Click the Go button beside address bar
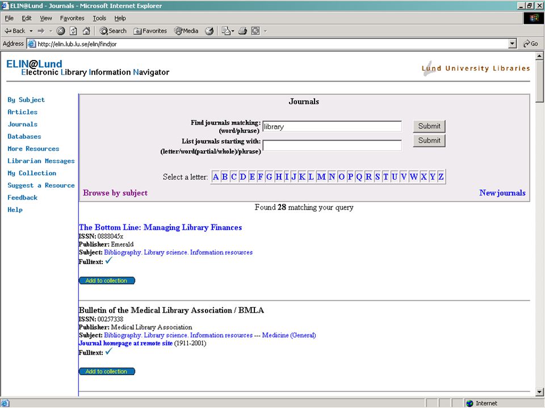The image size is (545, 408). pyautogui.click(x=530, y=44)
